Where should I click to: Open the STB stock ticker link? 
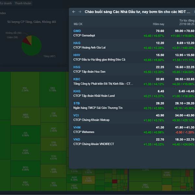(77, 103)
